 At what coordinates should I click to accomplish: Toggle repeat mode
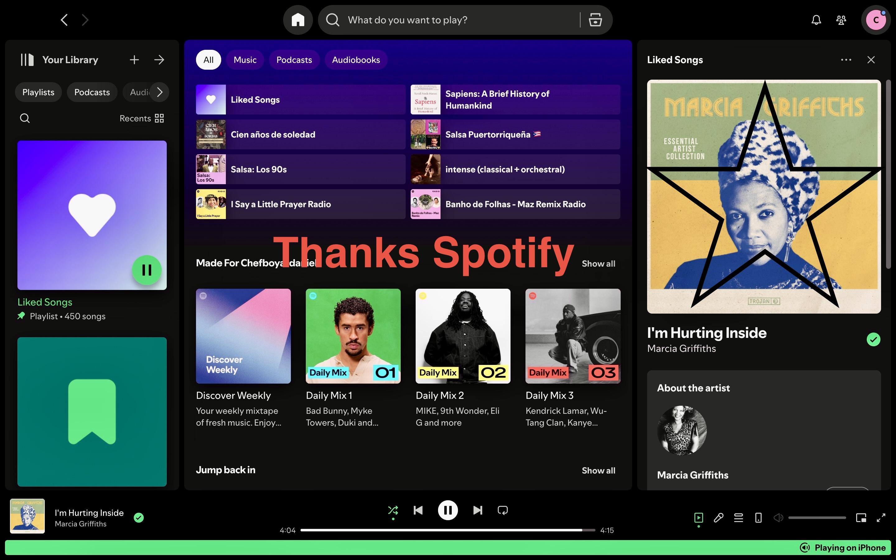(x=502, y=510)
